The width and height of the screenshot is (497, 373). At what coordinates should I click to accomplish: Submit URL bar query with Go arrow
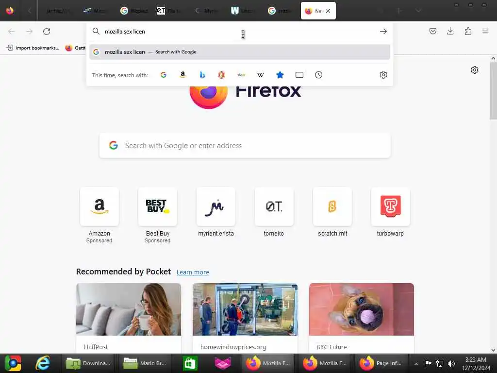[383, 32]
